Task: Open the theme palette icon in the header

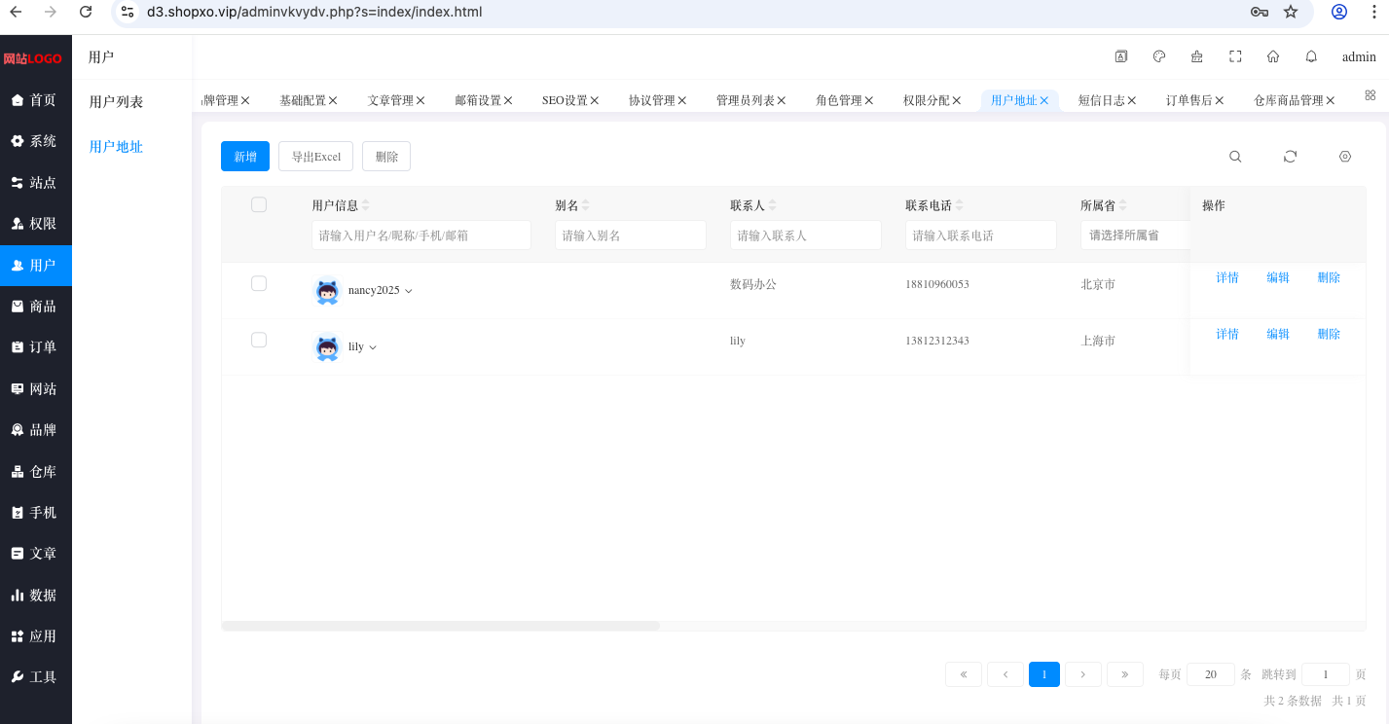Action: (x=1159, y=56)
